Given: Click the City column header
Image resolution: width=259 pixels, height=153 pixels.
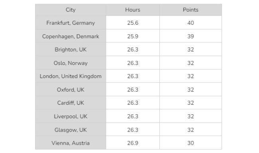Looking at the screenshot, I should coord(71,10).
